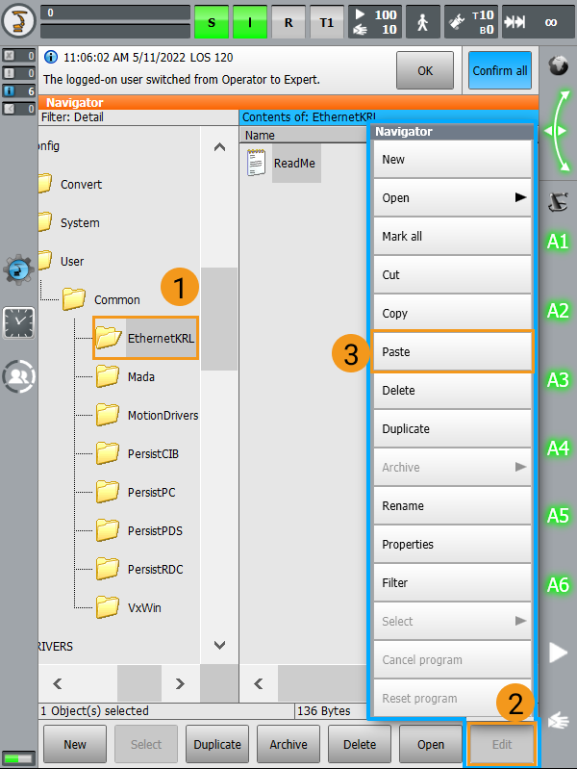Image resolution: width=577 pixels, height=769 pixels.
Task: Click the hand jog override icon
Action: [x=559, y=721]
